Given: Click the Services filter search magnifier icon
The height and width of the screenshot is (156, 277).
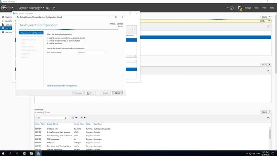Looking at the screenshot, I should pyautogui.click(x=66, y=118).
